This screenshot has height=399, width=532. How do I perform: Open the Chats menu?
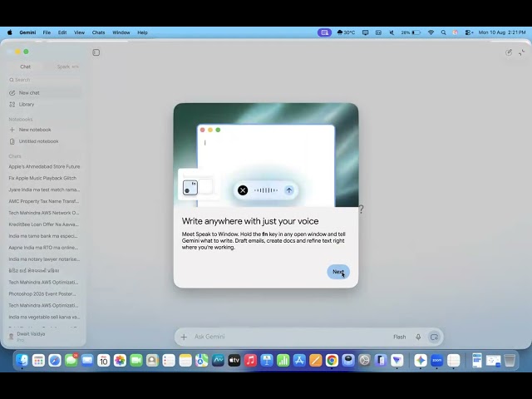[x=98, y=32]
